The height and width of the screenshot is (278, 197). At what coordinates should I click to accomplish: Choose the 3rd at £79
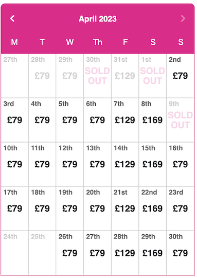(15, 120)
